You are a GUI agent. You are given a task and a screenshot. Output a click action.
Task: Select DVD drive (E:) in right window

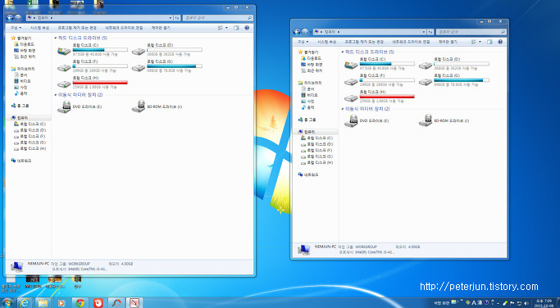click(x=367, y=120)
